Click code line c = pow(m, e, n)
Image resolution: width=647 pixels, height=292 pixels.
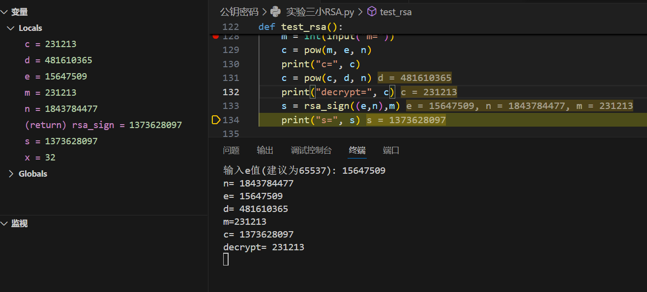click(x=326, y=50)
